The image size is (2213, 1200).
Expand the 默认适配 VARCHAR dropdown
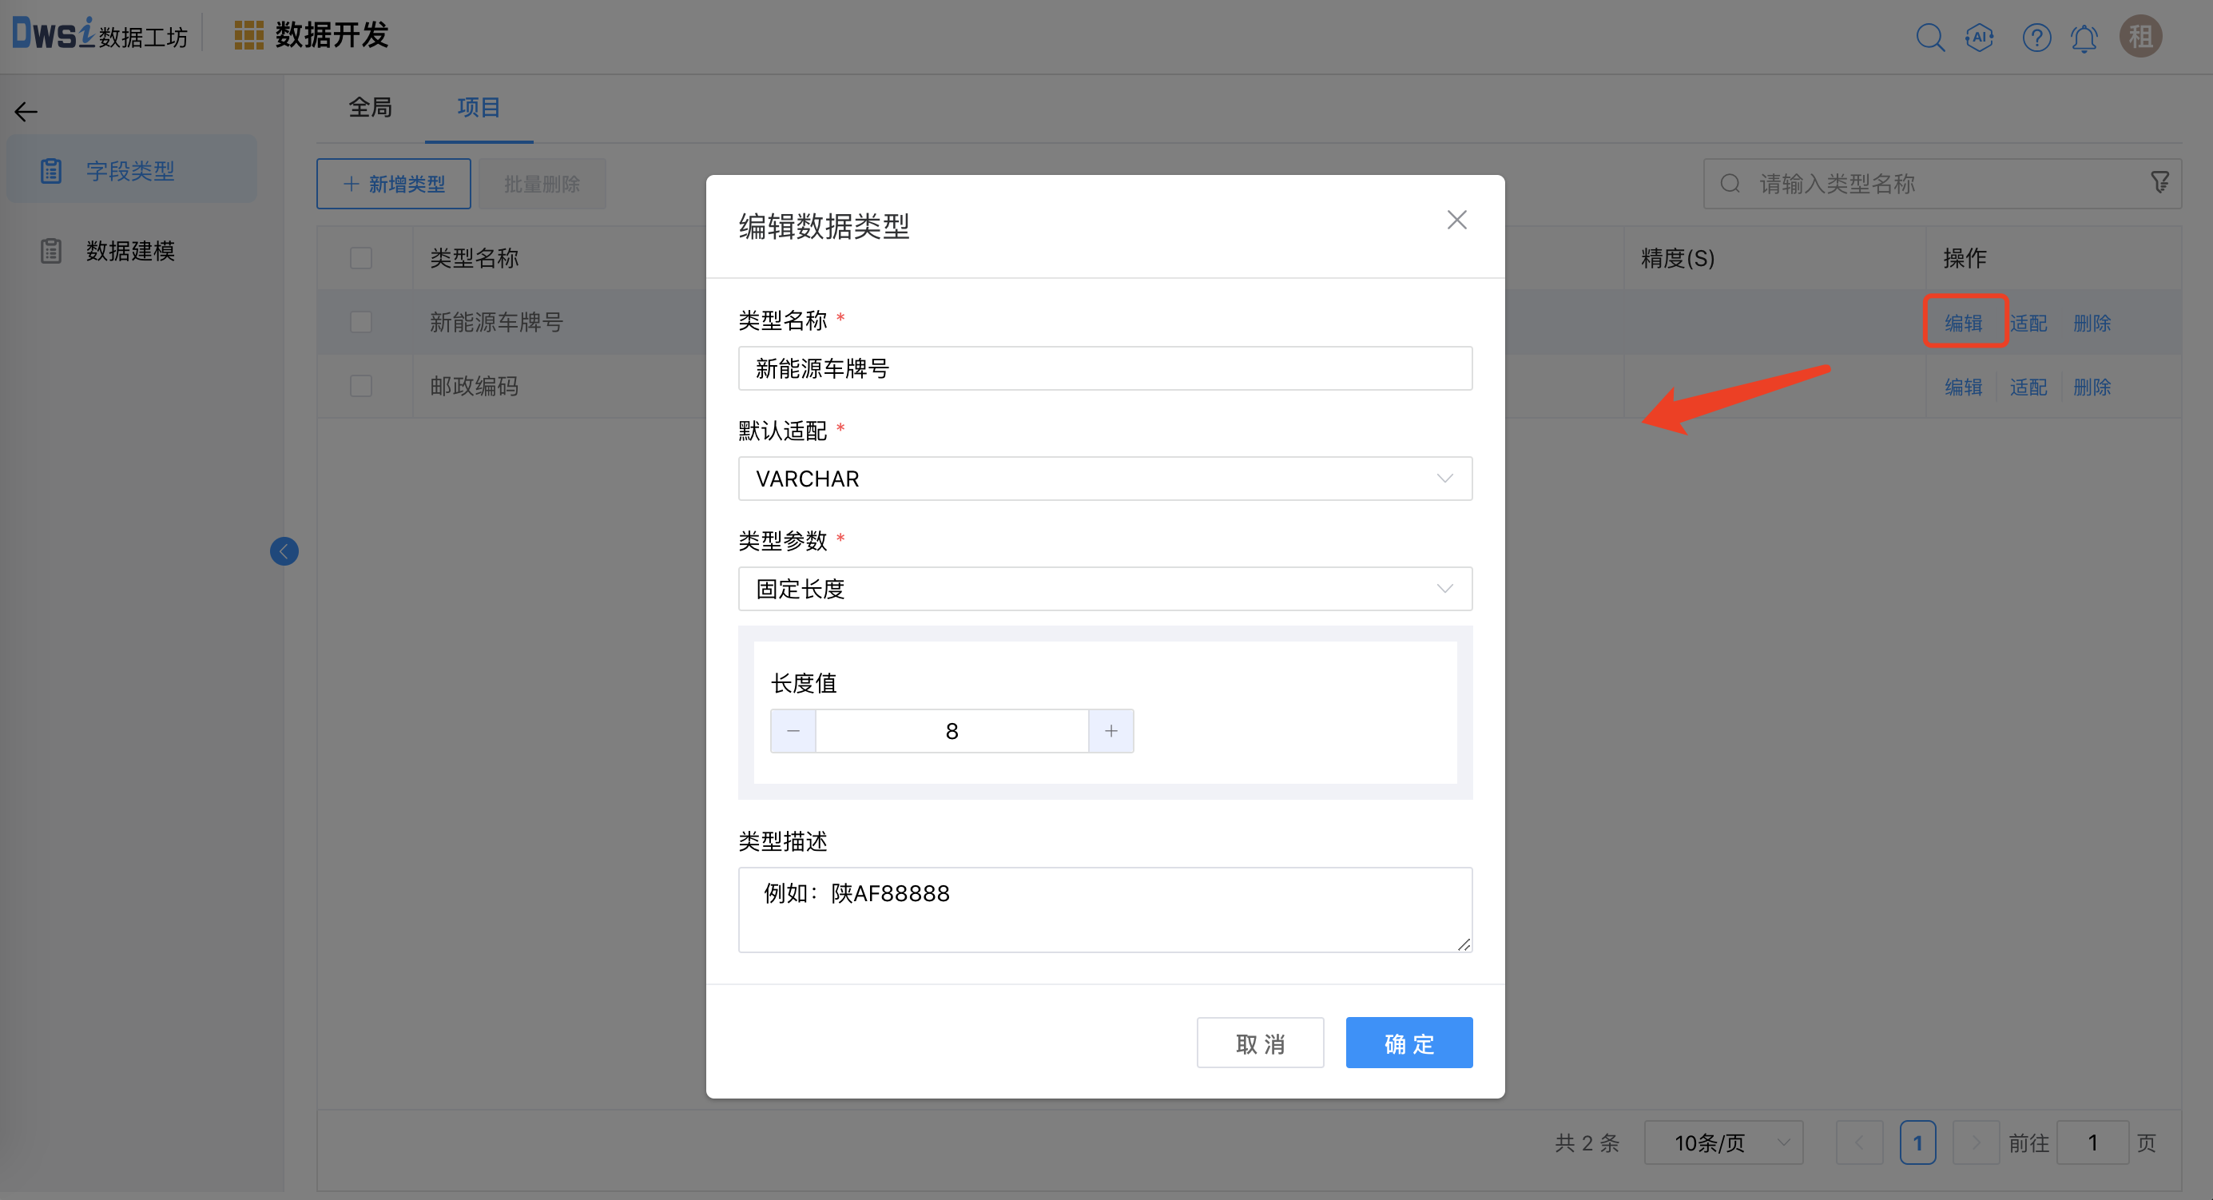click(x=1105, y=479)
